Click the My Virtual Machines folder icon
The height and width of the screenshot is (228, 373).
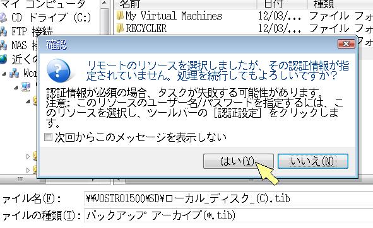click(x=120, y=16)
